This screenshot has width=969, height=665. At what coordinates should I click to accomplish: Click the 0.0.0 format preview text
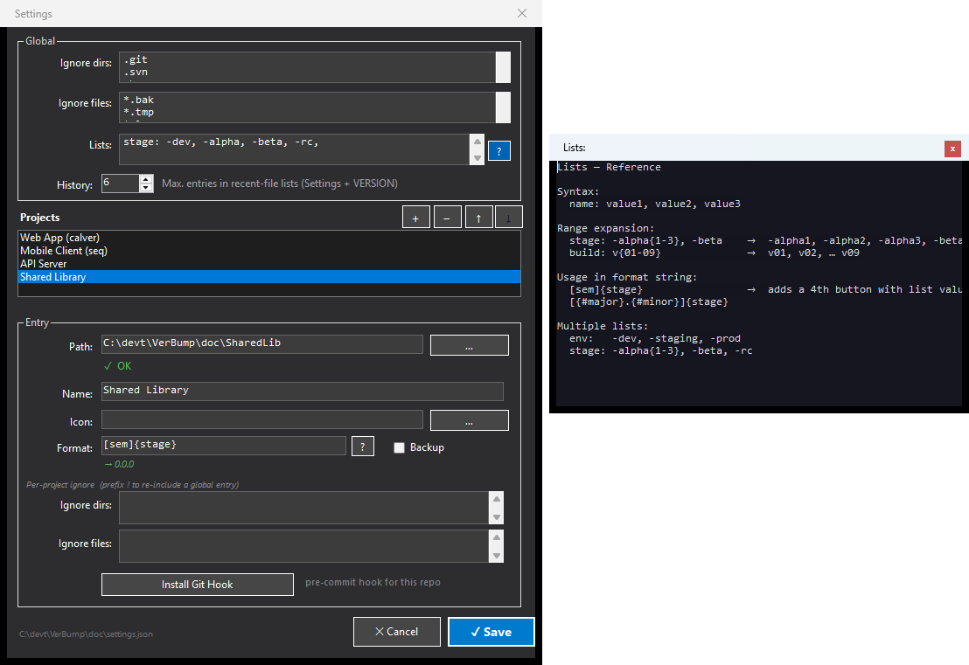[x=119, y=464]
